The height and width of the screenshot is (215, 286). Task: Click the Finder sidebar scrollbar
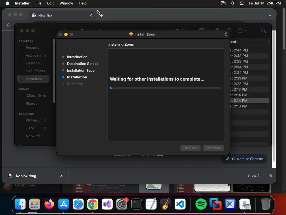pos(54,71)
